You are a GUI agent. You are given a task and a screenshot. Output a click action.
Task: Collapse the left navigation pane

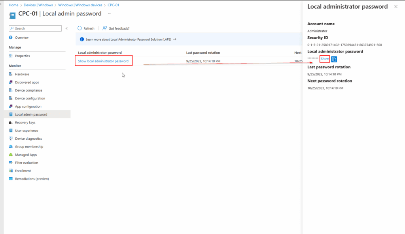coord(66,28)
